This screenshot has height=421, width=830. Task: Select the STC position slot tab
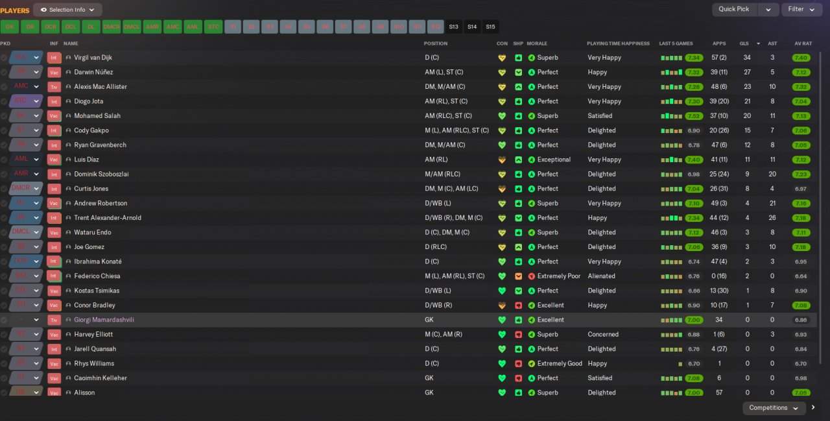213,27
